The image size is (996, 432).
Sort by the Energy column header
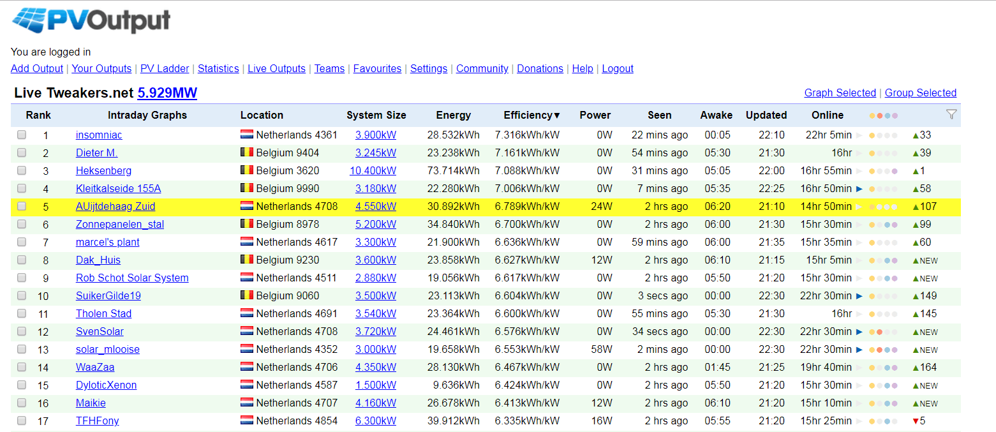453,115
